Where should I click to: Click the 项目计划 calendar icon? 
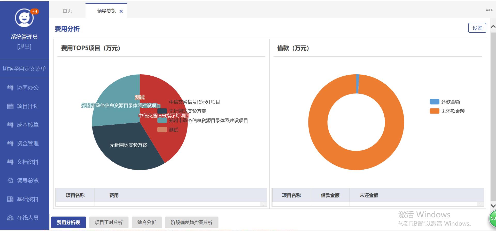pyautogui.click(x=10, y=106)
